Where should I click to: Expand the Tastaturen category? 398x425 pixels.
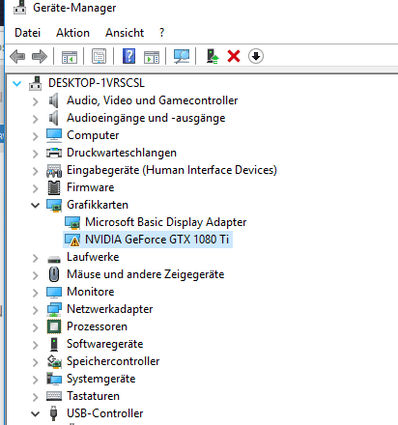35,397
